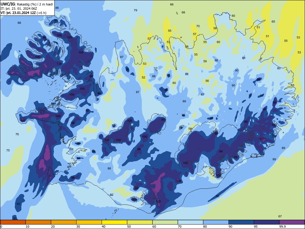Click the Westfjords humidity value 95

pos(56,20)
